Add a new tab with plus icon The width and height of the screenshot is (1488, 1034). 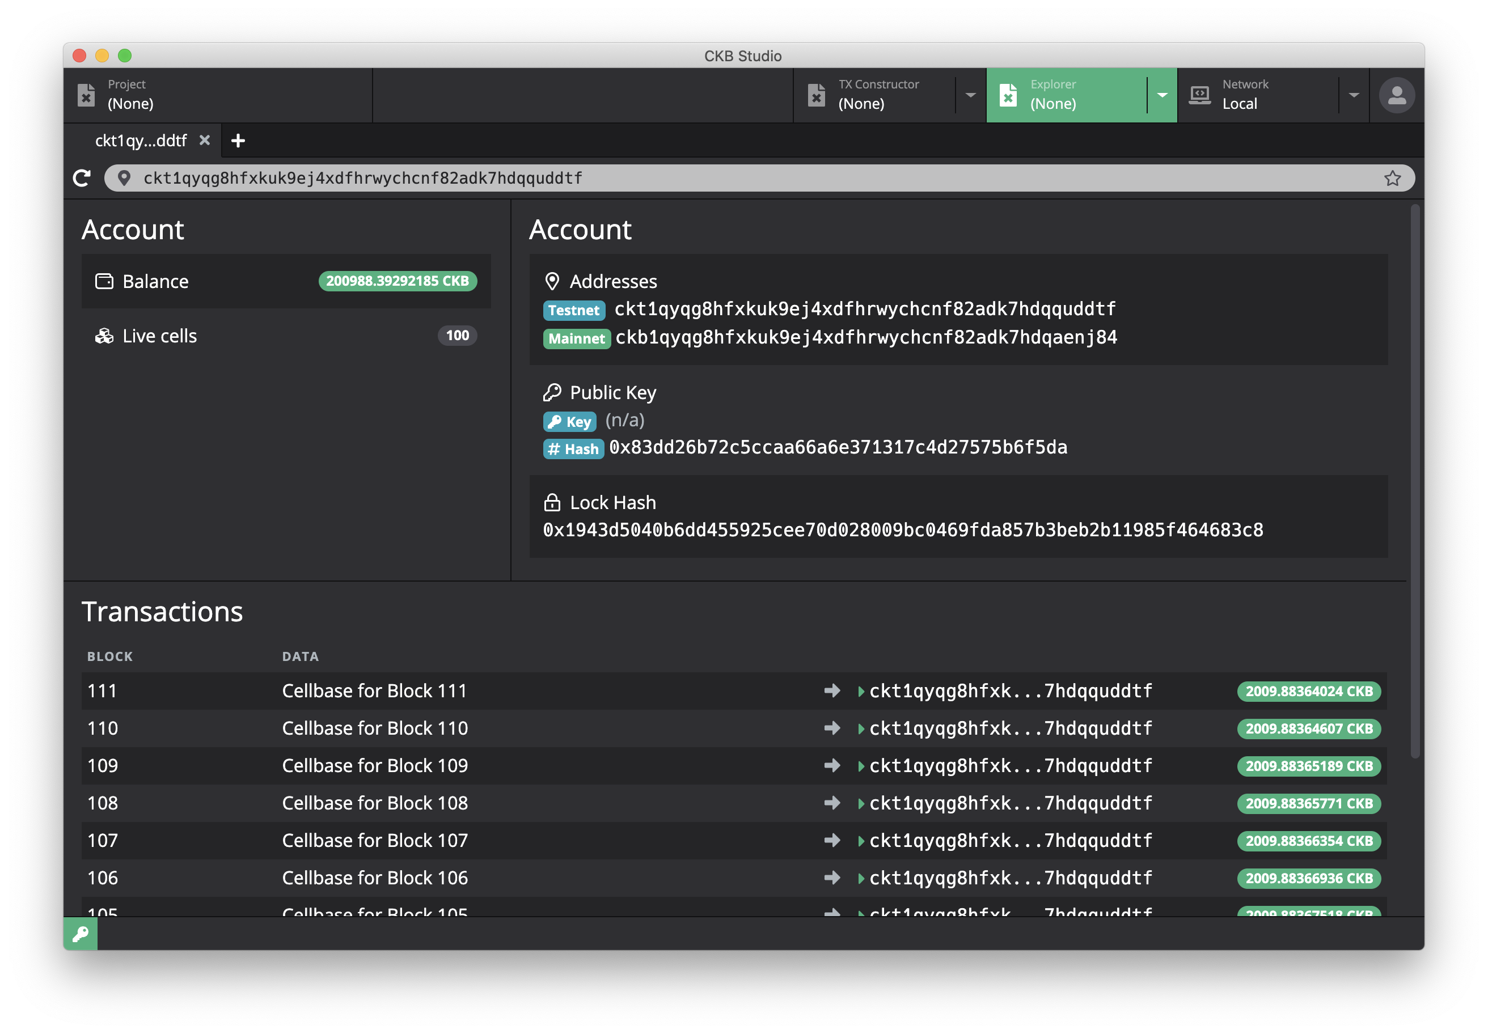click(238, 141)
